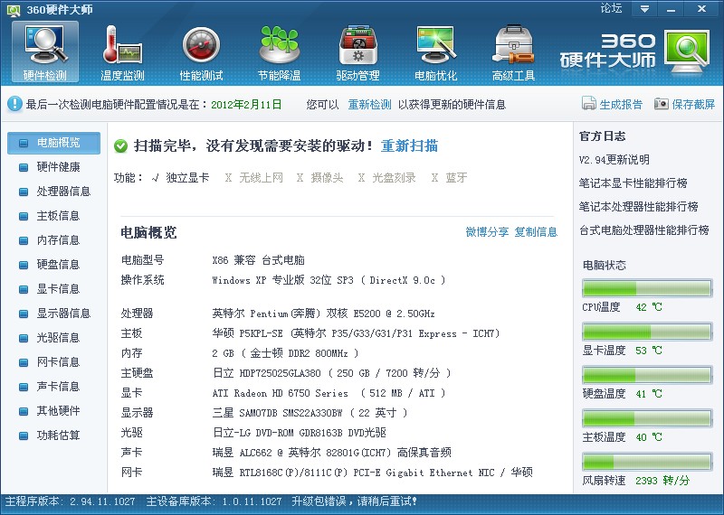Image resolution: width=724 pixels, height=515 pixels.
Task: Open 驱动管理 driver management icon
Action: tap(357, 45)
